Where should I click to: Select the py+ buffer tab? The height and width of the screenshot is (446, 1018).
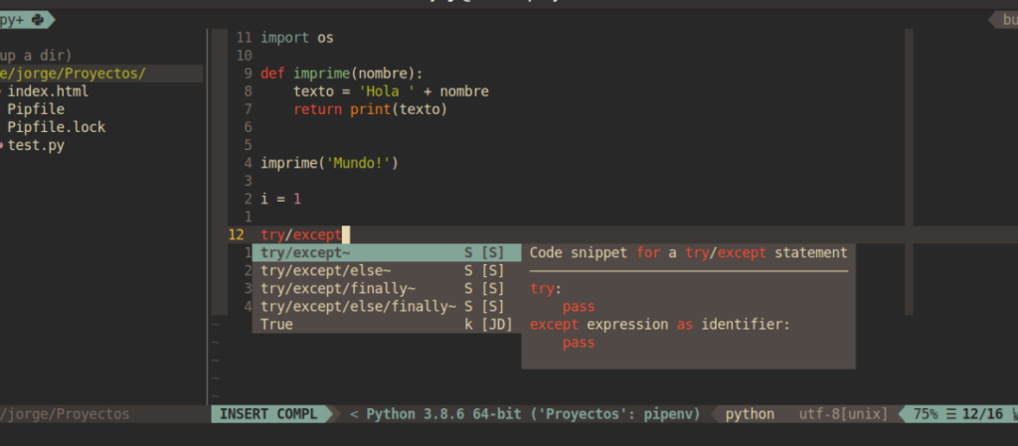pyautogui.click(x=26, y=20)
